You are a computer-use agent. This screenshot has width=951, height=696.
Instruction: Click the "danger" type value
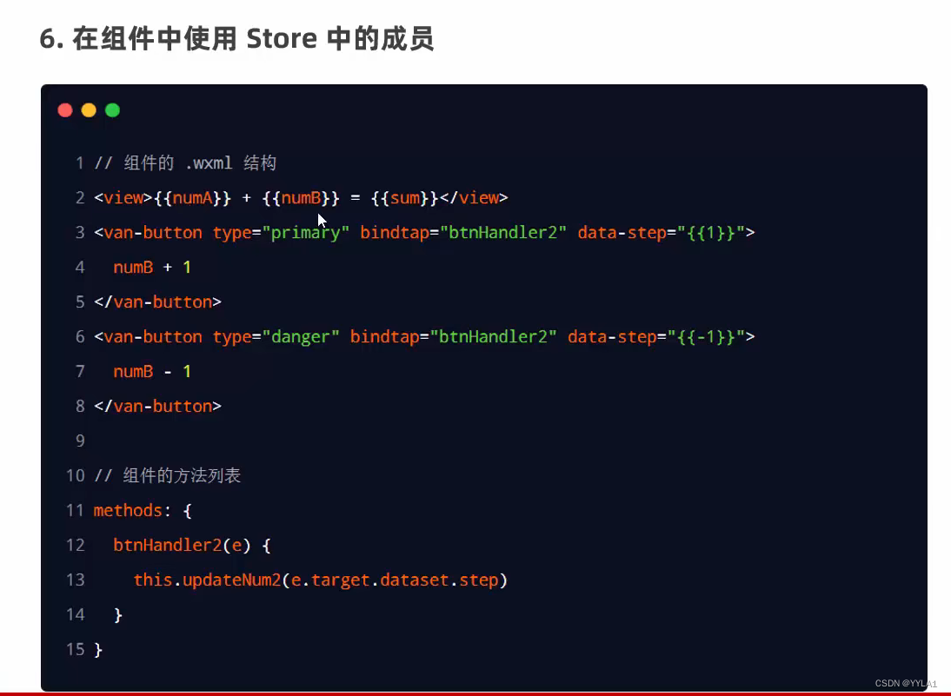click(x=301, y=337)
